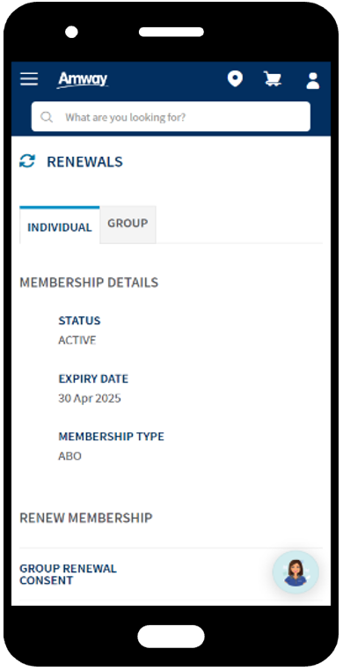The height and width of the screenshot is (671, 343).
Task: Click the Membership Type label
Action: tap(111, 437)
